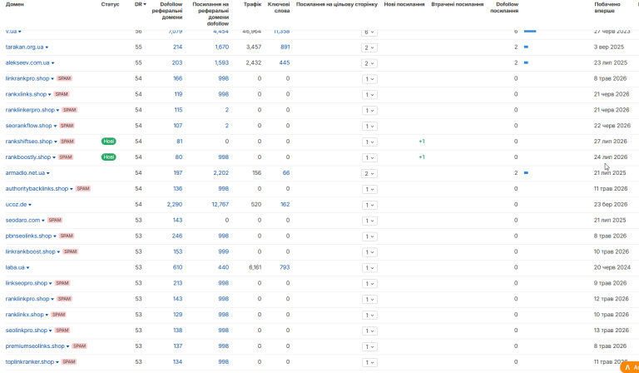
Task: Open target page links dropdown for ucoz.de
Action: 369,205
